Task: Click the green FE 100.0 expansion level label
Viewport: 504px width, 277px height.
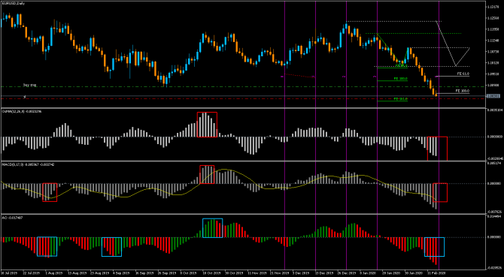Action: click(x=400, y=79)
